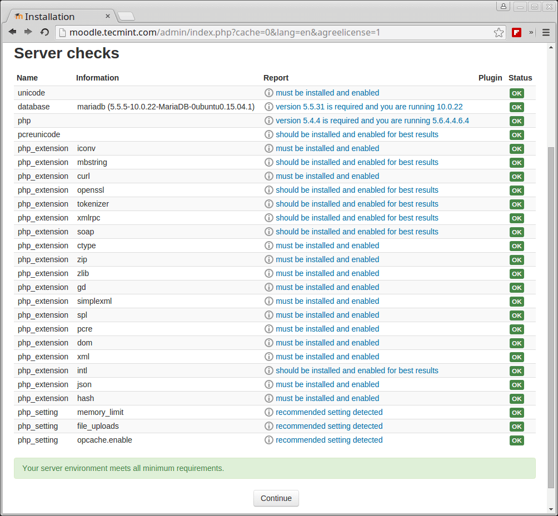Open the Flipboard extension icon
Screen dimensions: 558x516
[x=517, y=32]
